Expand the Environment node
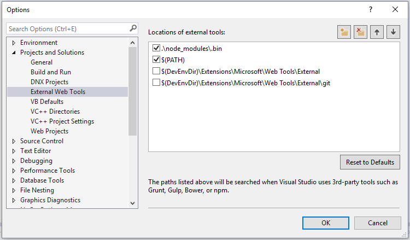The width and height of the screenshot is (410, 240). pos(14,43)
